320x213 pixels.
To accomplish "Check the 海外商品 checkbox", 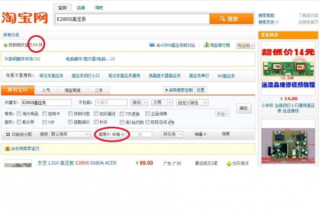I will [19, 114].
